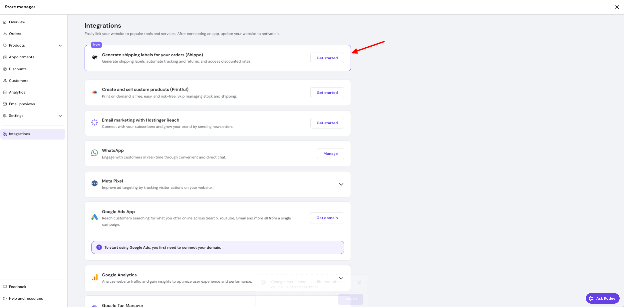The image size is (624, 307).
Task: Go to Analytics in the sidebar
Action: 17,92
